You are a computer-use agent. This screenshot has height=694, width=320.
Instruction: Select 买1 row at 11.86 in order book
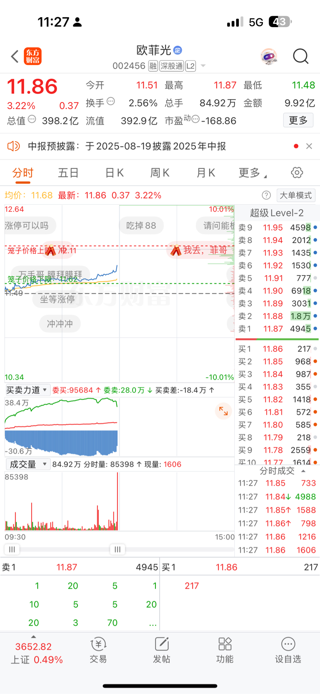277,349
